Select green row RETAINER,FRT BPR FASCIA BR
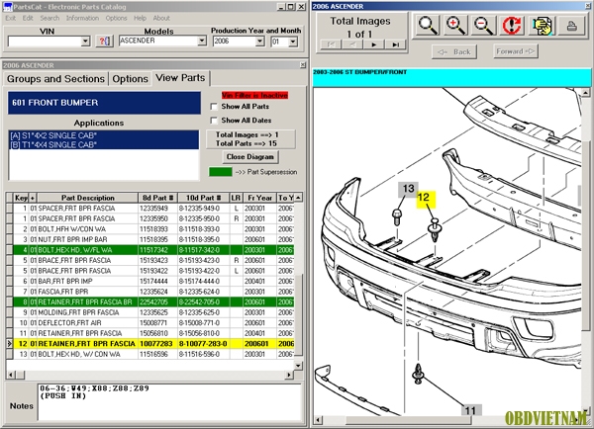Image resolution: width=594 pixels, height=429 pixels. tap(153, 302)
